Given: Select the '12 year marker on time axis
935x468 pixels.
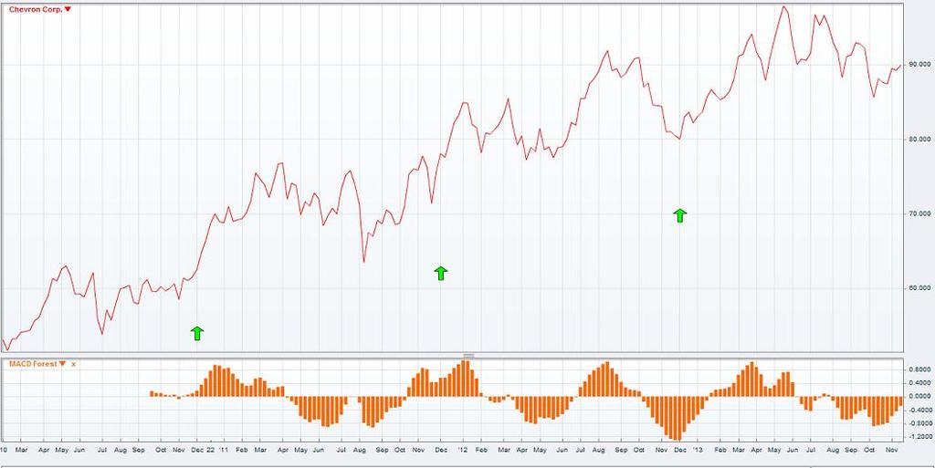Looking at the screenshot, I should pos(463,450).
